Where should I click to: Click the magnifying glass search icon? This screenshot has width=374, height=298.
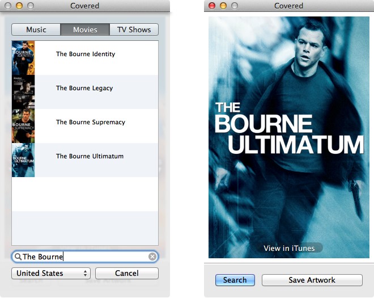pyautogui.click(x=18, y=257)
